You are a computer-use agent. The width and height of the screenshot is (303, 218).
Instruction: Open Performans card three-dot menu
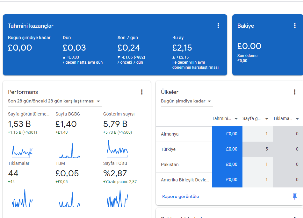(142, 92)
